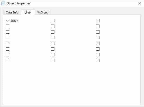Screen dimensions: 144x107
Task: Click the Solid? label text
Action: (x=14, y=21)
